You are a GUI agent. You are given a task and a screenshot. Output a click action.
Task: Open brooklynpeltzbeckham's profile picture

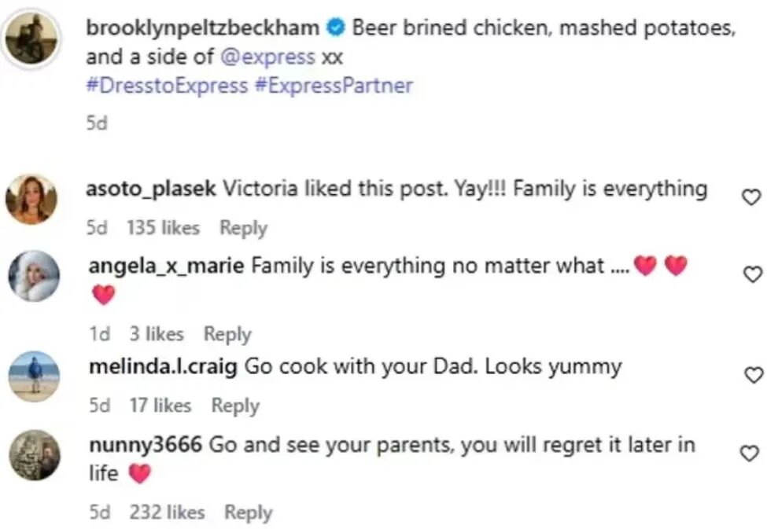(x=31, y=39)
